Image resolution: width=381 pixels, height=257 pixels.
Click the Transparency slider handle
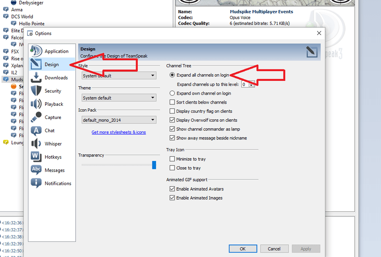point(154,165)
